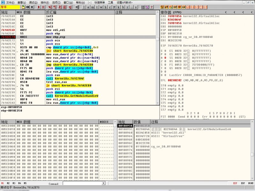The height and width of the screenshot is (191, 255).
Task: Click the Pause execution toolbar icon
Action: pyautogui.click(x=43, y=7)
